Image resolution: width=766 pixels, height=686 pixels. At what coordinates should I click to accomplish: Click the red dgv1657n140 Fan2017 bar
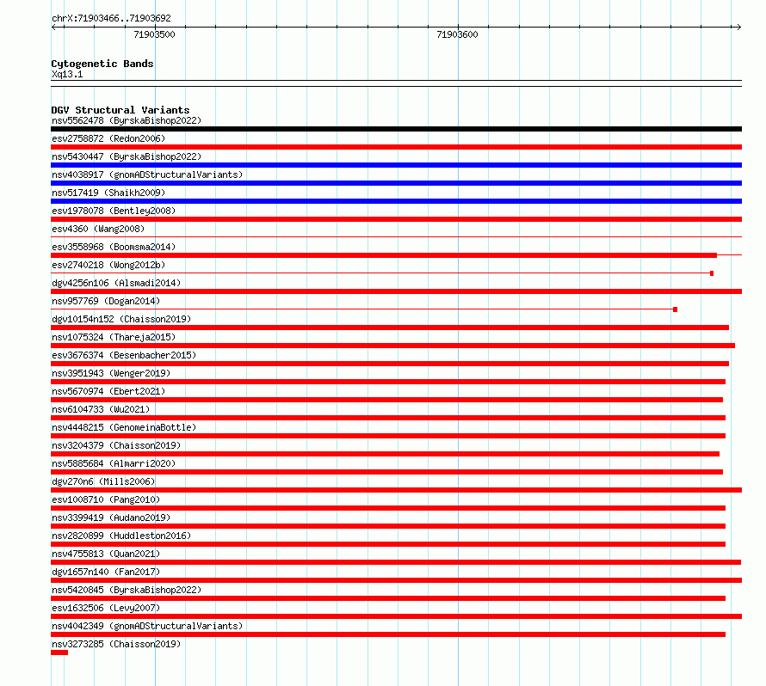396,580
